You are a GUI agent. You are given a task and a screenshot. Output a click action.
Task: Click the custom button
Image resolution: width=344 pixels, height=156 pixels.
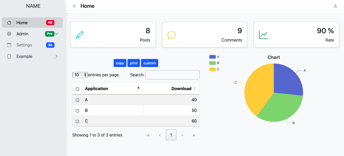click(150, 63)
